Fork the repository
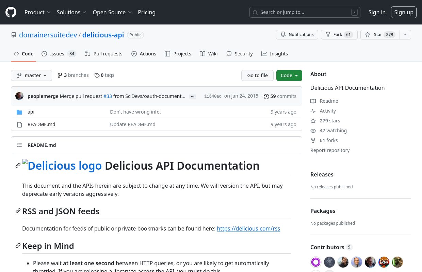Image resolution: width=422 pixels, height=272 pixels. tap(339, 35)
